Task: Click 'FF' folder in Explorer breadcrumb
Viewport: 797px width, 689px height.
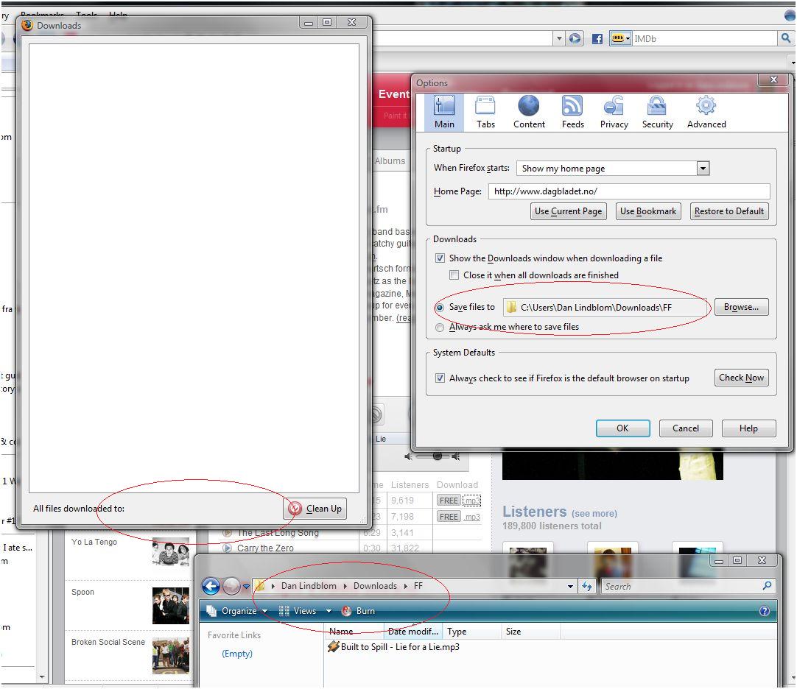Action: pos(418,586)
